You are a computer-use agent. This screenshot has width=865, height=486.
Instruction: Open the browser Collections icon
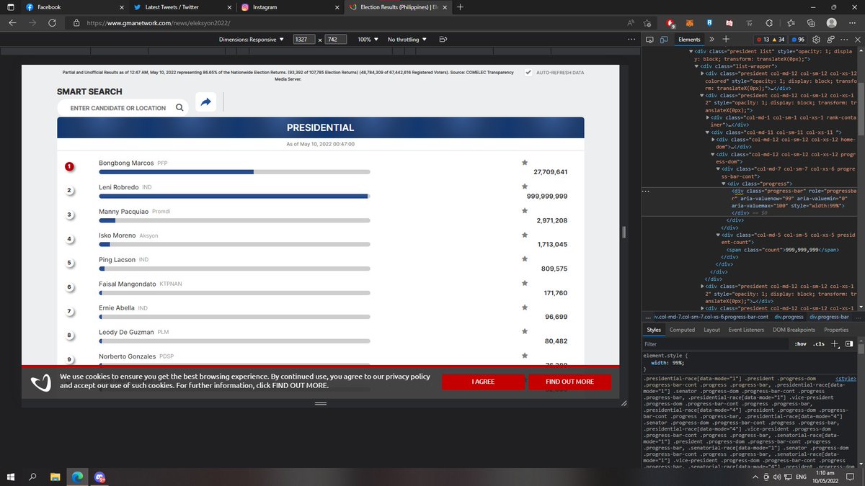point(811,23)
